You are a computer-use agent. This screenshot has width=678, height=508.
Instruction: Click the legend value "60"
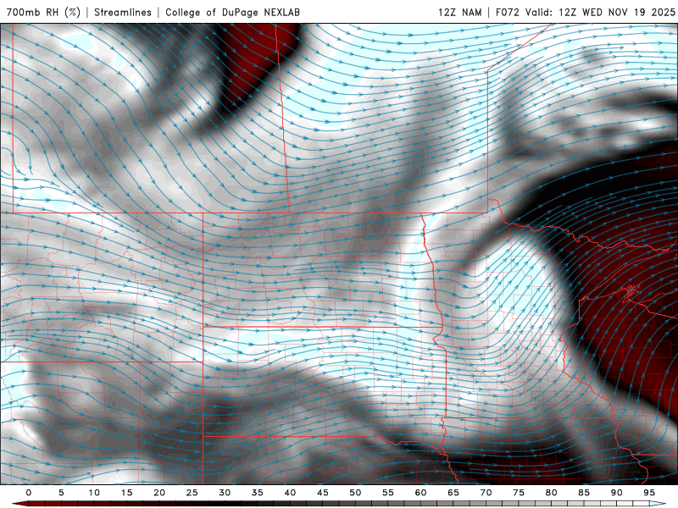pyautogui.click(x=420, y=493)
